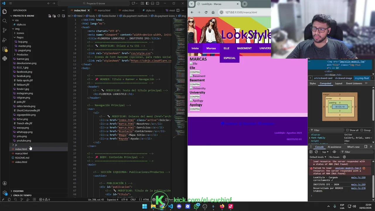Image resolution: width=375 pixels, height=211 pixels.
Task: Open the Source Control view
Action: coord(4,30)
